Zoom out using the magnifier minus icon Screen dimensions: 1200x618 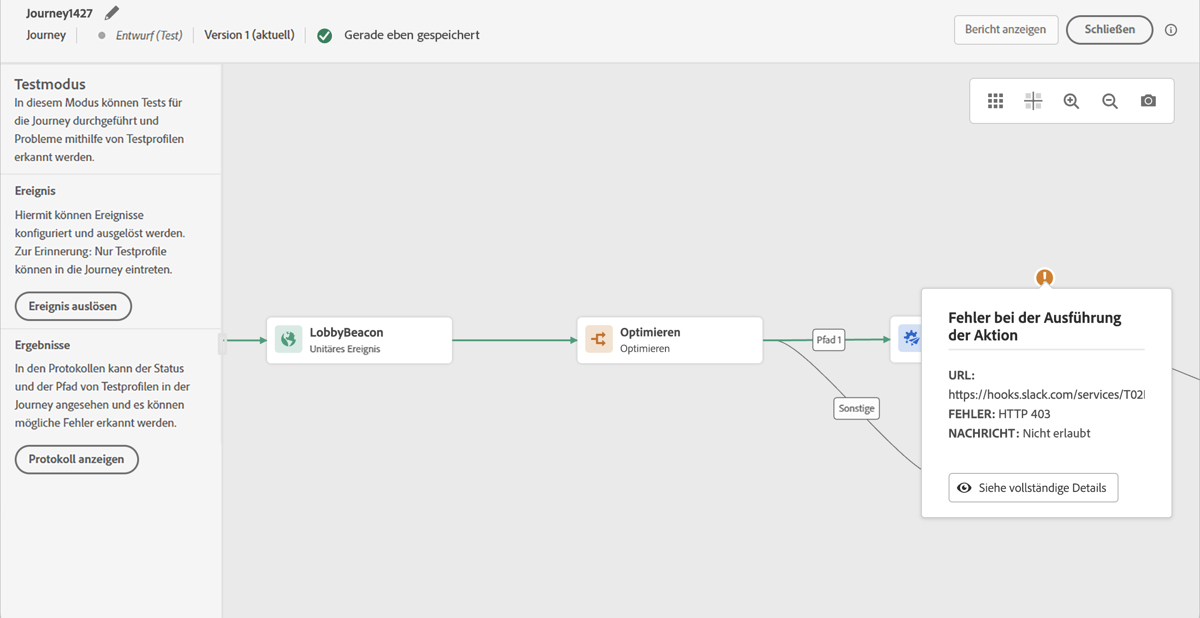click(1110, 101)
